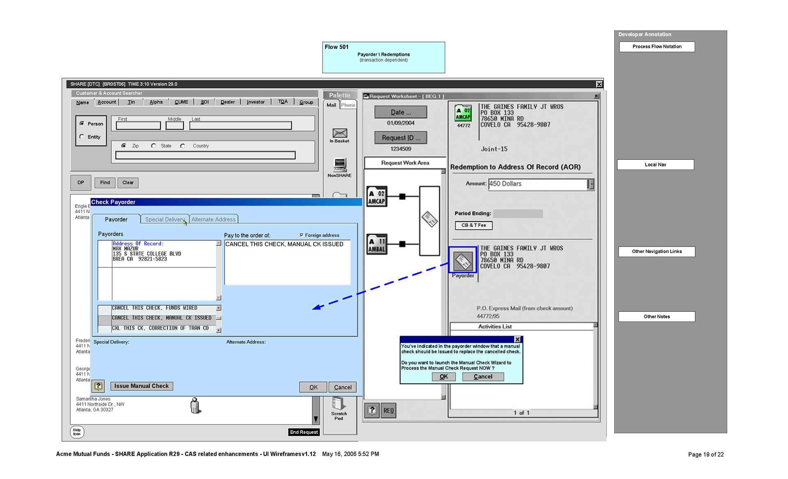This screenshot has height=479, width=788.
Task: Click help icon in Check Payorder dialog
Action: click(x=98, y=386)
